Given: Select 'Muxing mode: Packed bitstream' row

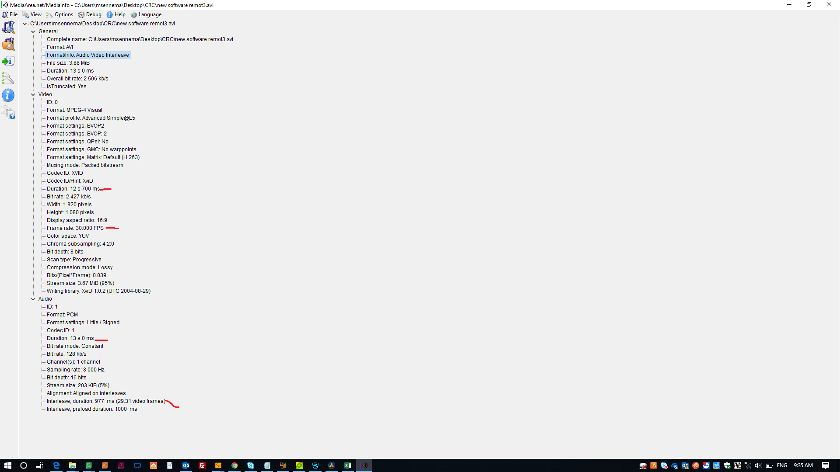Looking at the screenshot, I should pos(85,165).
